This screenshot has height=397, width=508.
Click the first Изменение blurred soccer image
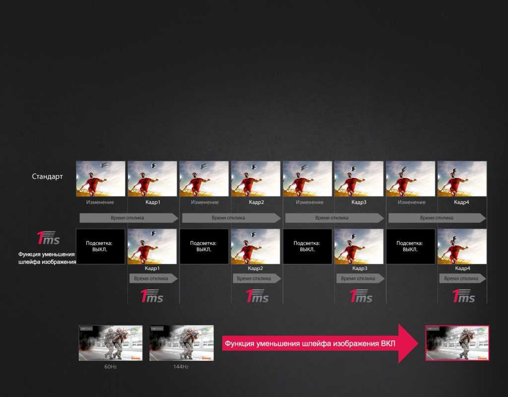pyautogui.click(x=100, y=179)
